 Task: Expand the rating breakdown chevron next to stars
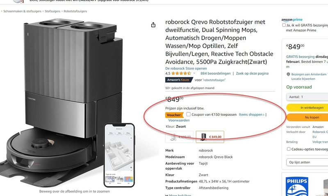194,73
